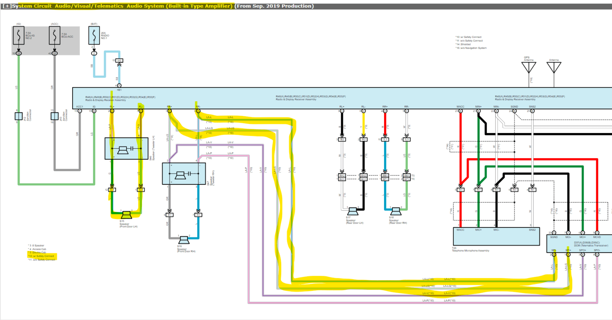Viewport: 612px width, 320px height.
Task: Click the DCM Telematics Transceiver block
Action: tap(579, 244)
